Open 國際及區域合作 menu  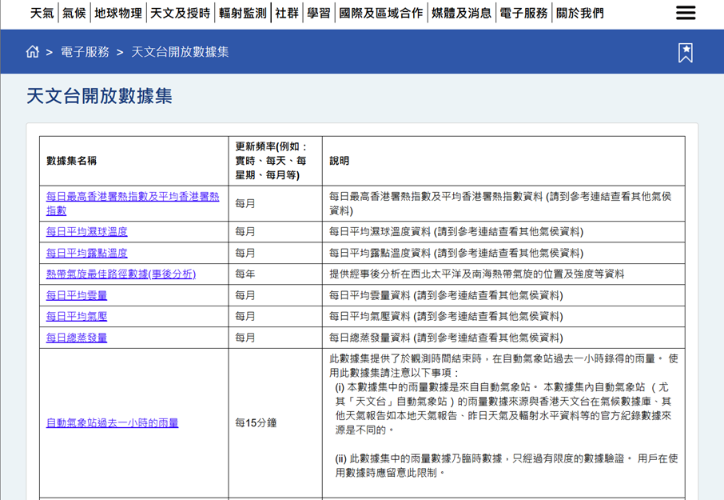point(380,14)
